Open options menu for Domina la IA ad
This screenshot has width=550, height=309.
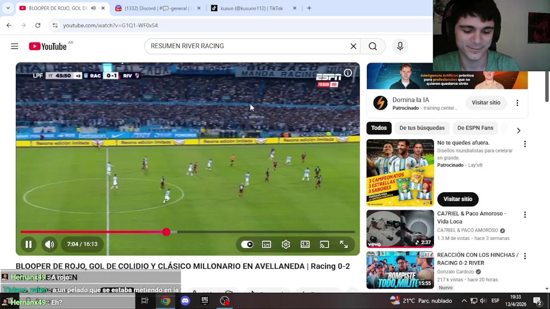(x=517, y=103)
